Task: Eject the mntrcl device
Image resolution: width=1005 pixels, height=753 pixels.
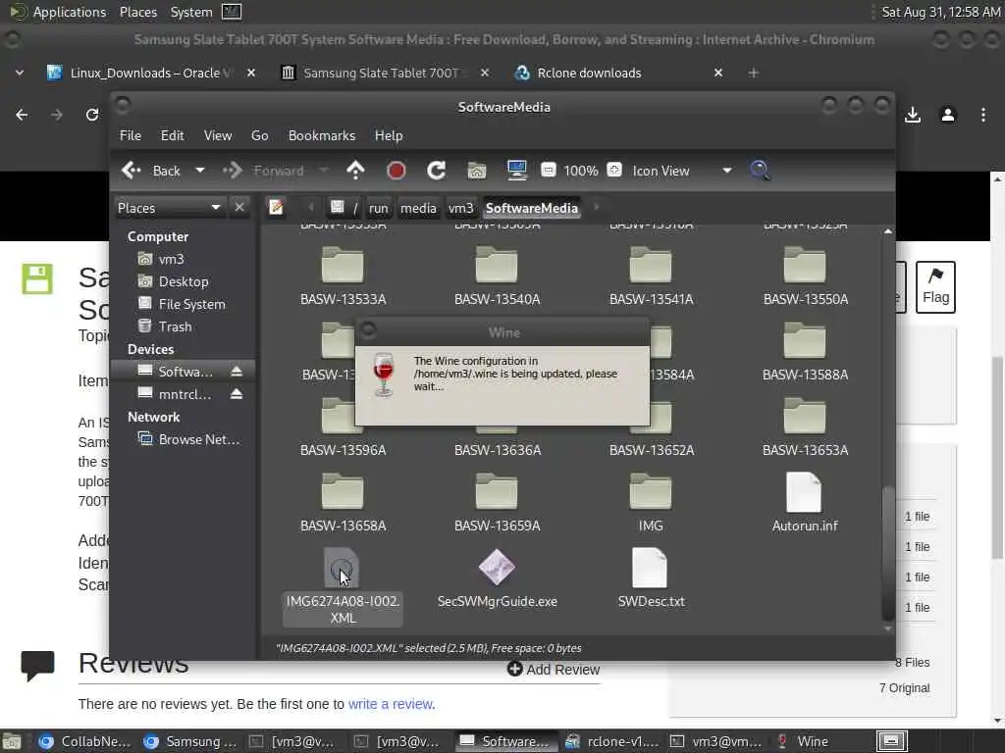Action: tap(237, 394)
